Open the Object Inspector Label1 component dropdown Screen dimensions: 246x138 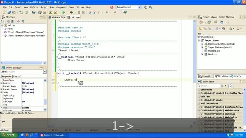(x=45, y=72)
